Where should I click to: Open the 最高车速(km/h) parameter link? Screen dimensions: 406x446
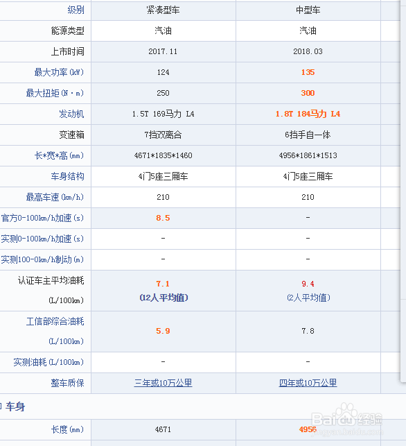click(x=55, y=197)
